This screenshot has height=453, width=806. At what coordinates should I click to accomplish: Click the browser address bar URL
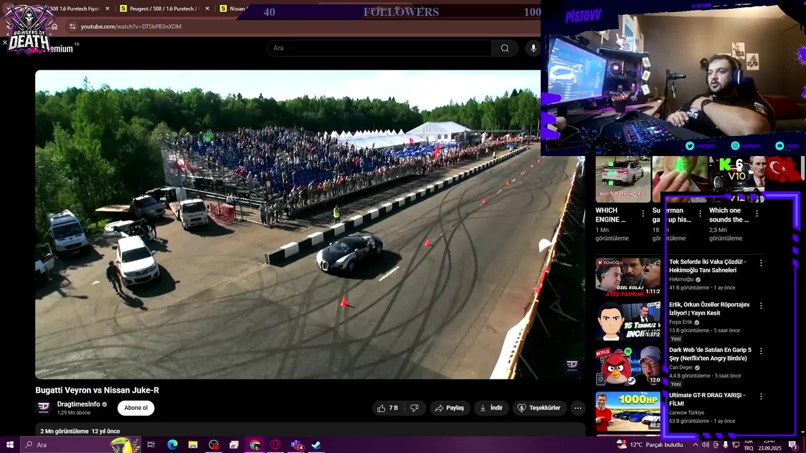(x=131, y=26)
